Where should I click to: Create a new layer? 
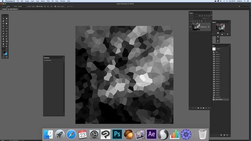[206, 108]
